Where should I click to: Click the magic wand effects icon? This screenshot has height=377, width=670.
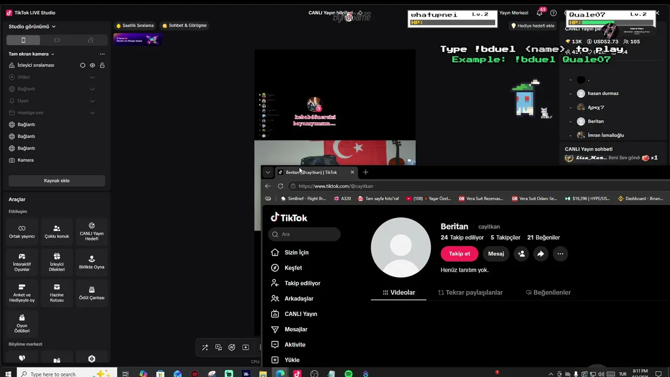(205, 347)
